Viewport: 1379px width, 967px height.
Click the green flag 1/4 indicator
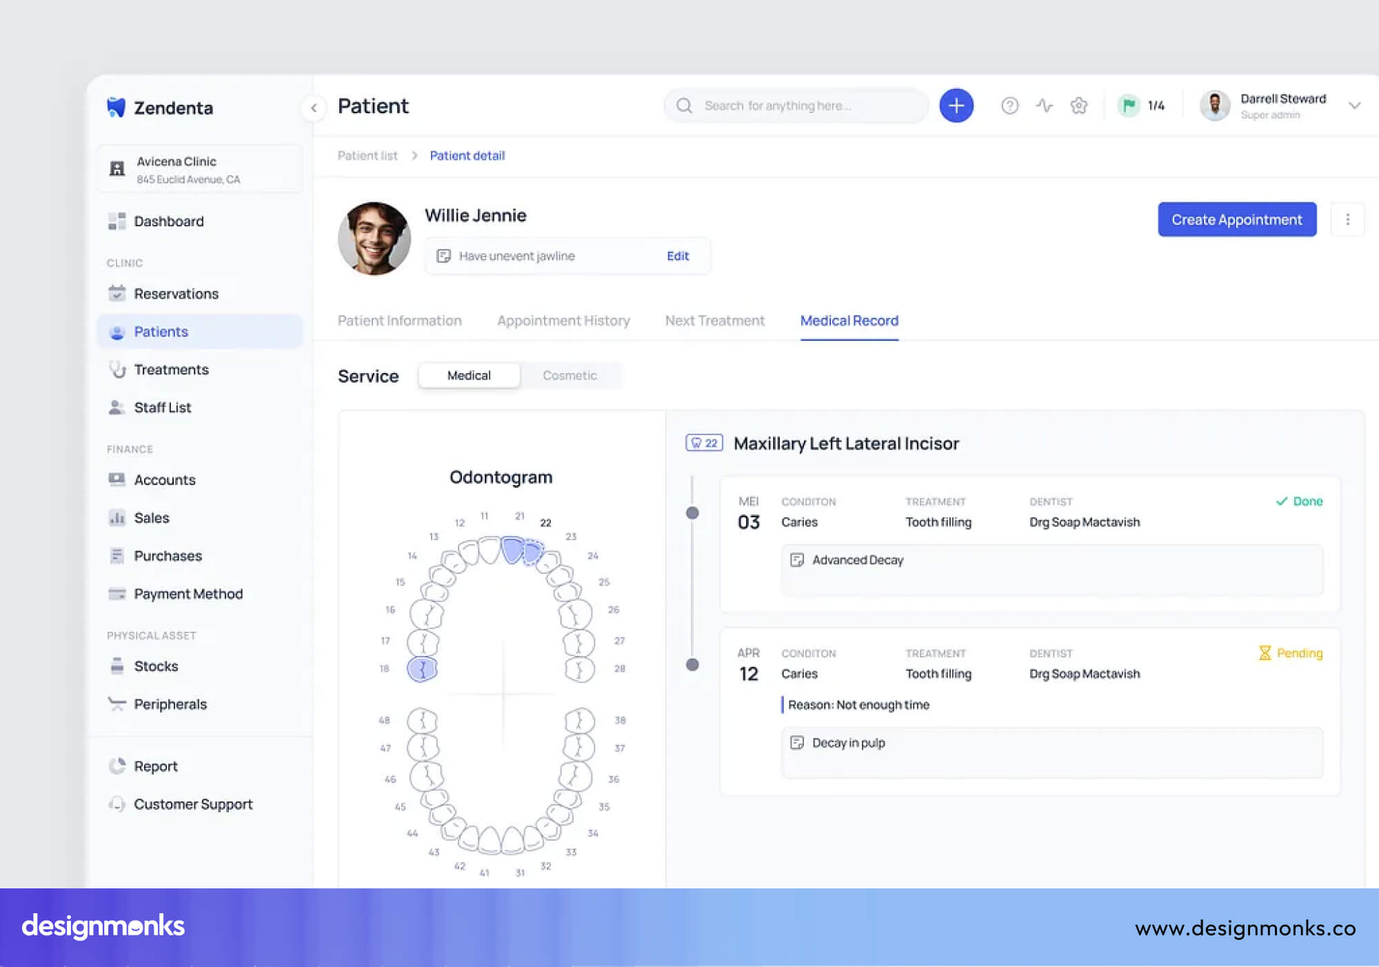coord(1141,106)
